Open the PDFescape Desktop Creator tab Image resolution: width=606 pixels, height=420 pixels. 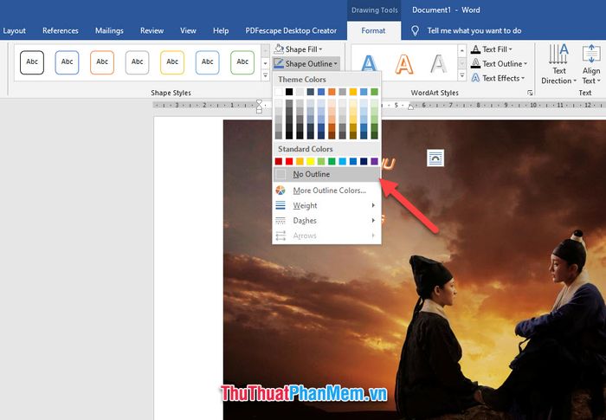pos(291,30)
